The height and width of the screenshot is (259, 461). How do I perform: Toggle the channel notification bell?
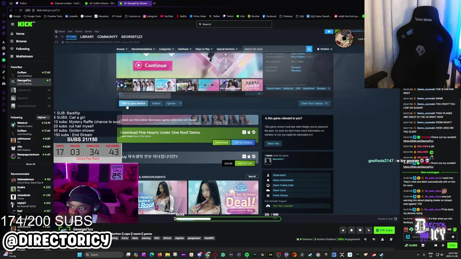352,230
